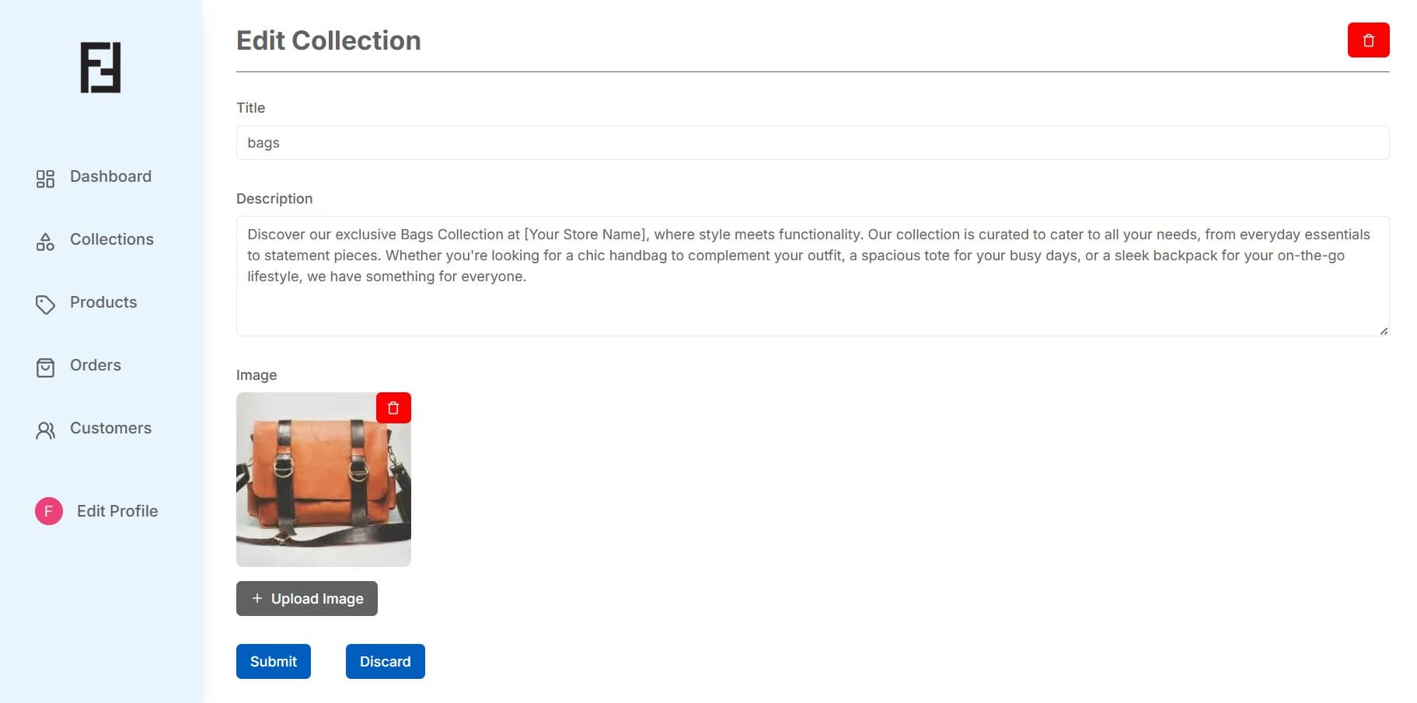The height and width of the screenshot is (703, 1417).
Task: Delete this collection with top trash button
Action: [x=1368, y=40]
